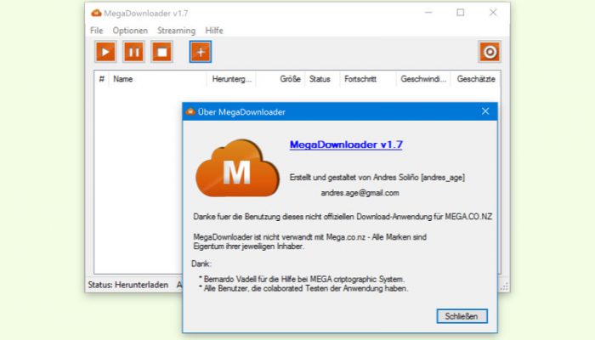Open the Streaming menu
595x340 pixels.
pos(177,31)
